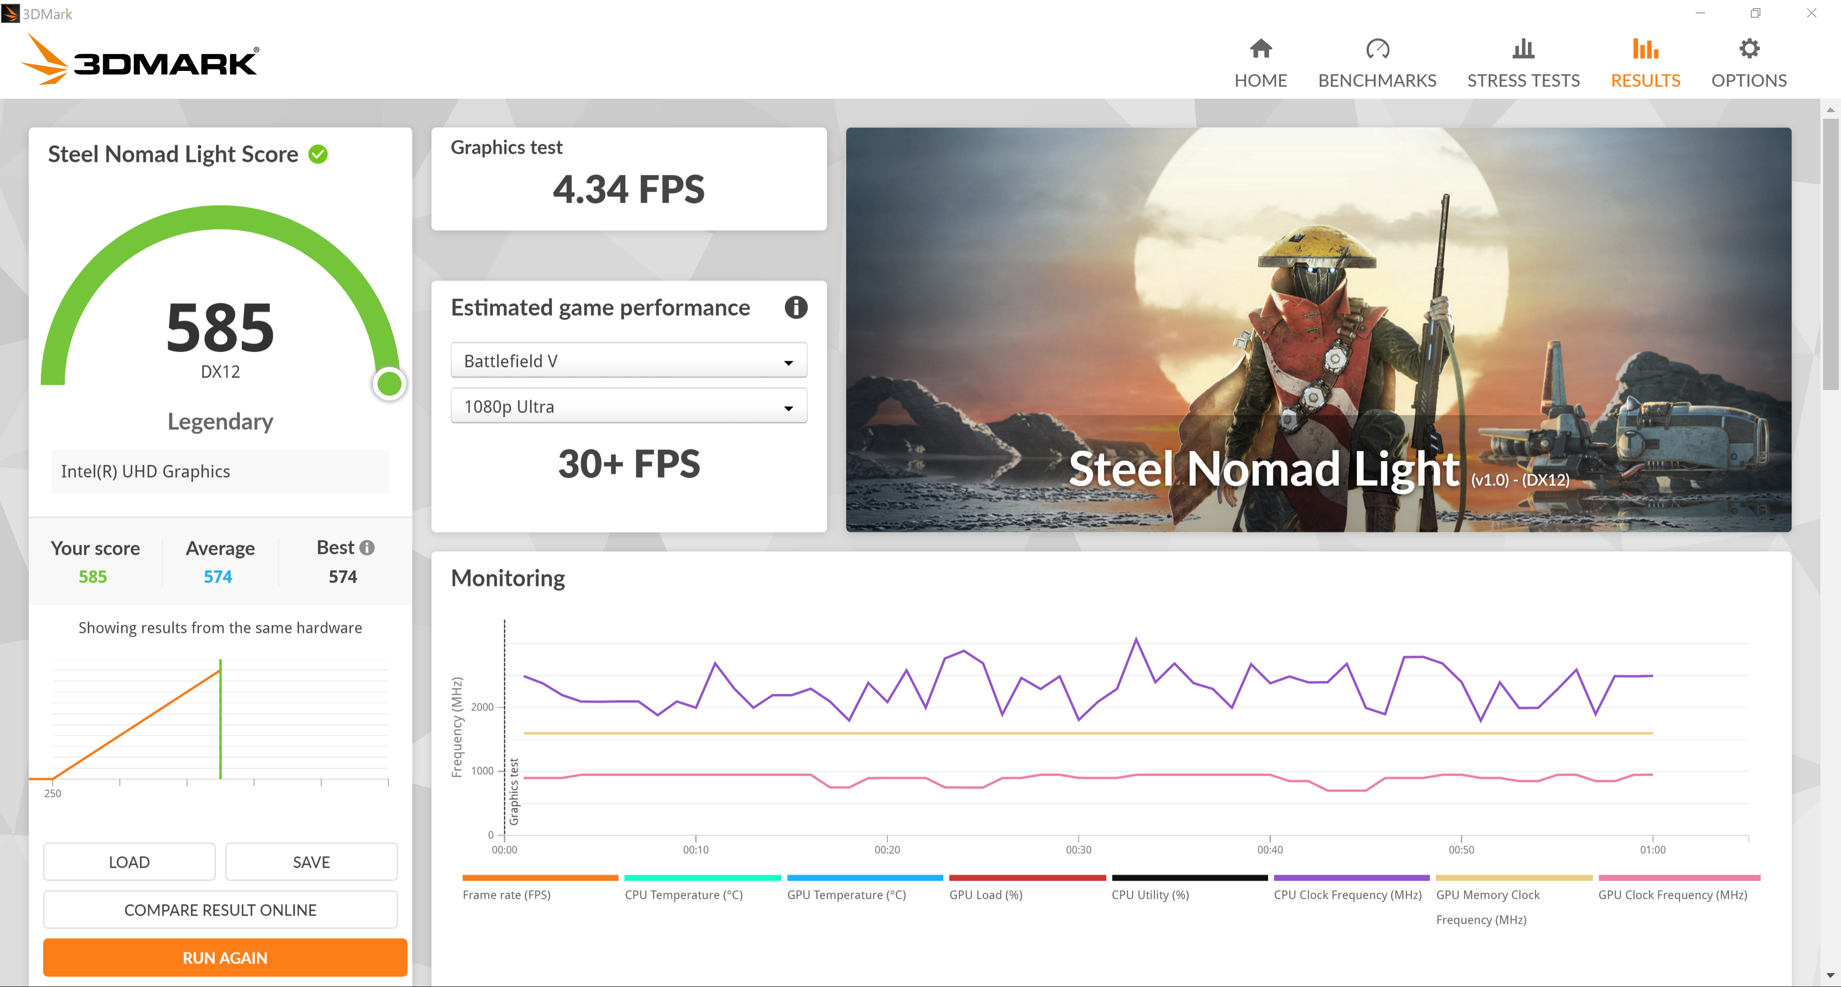
Task: Expand the 1080p Ultra resolution dropdown
Action: [x=628, y=406]
